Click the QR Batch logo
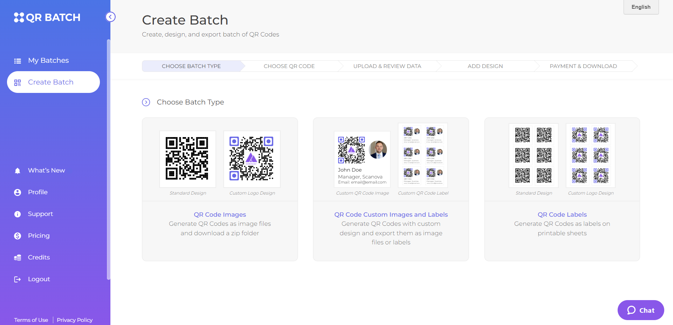 pos(47,17)
